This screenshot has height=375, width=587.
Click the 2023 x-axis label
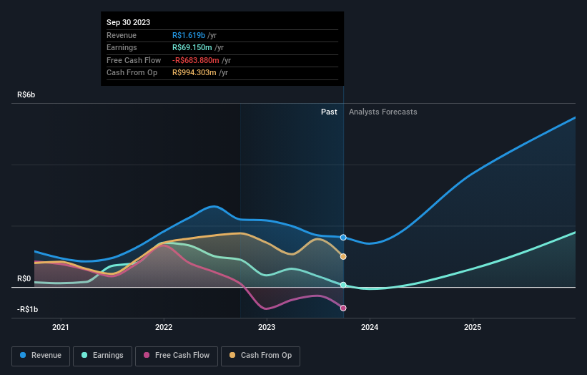pos(267,327)
